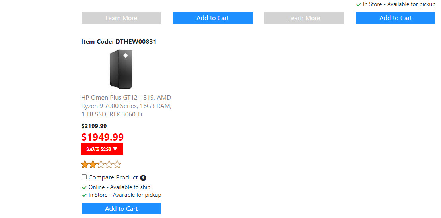Click the second filled rating star
441x218 pixels.
[93, 164]
